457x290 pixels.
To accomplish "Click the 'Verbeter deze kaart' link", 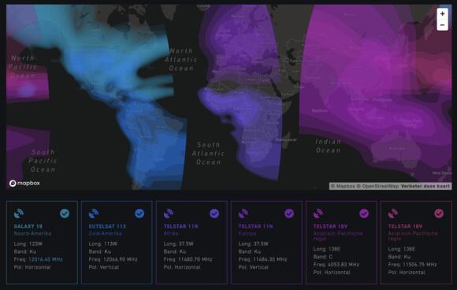I will click(x=425, y=186).
